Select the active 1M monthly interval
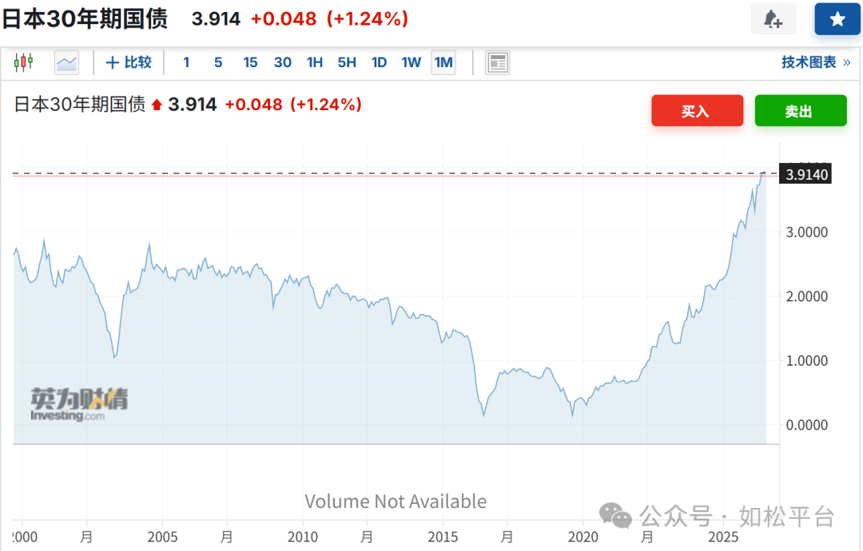Viewport: 863px width, 551px height. tap(443, 62)
